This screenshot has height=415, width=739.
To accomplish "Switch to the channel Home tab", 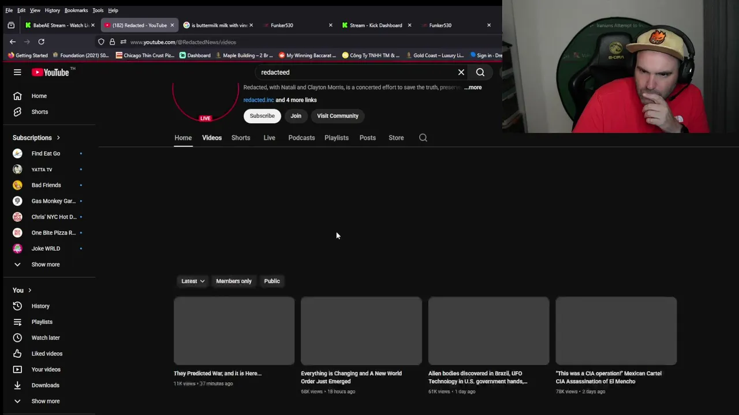I will [183, 138].
